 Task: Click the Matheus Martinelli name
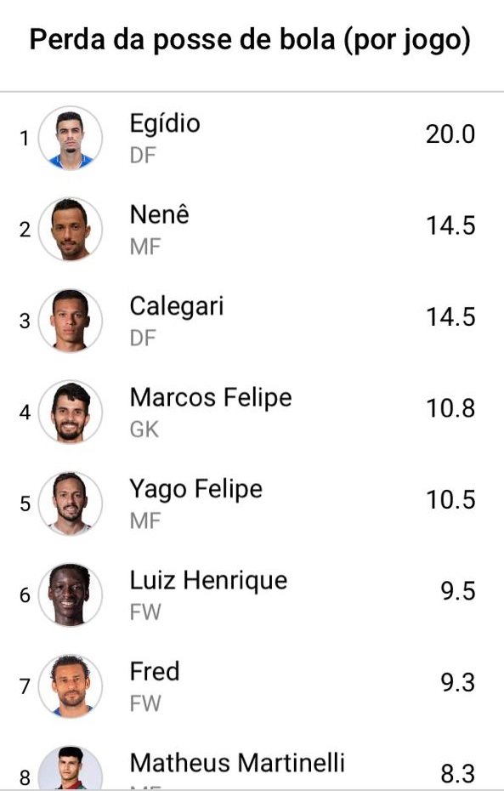click(237, 763)
